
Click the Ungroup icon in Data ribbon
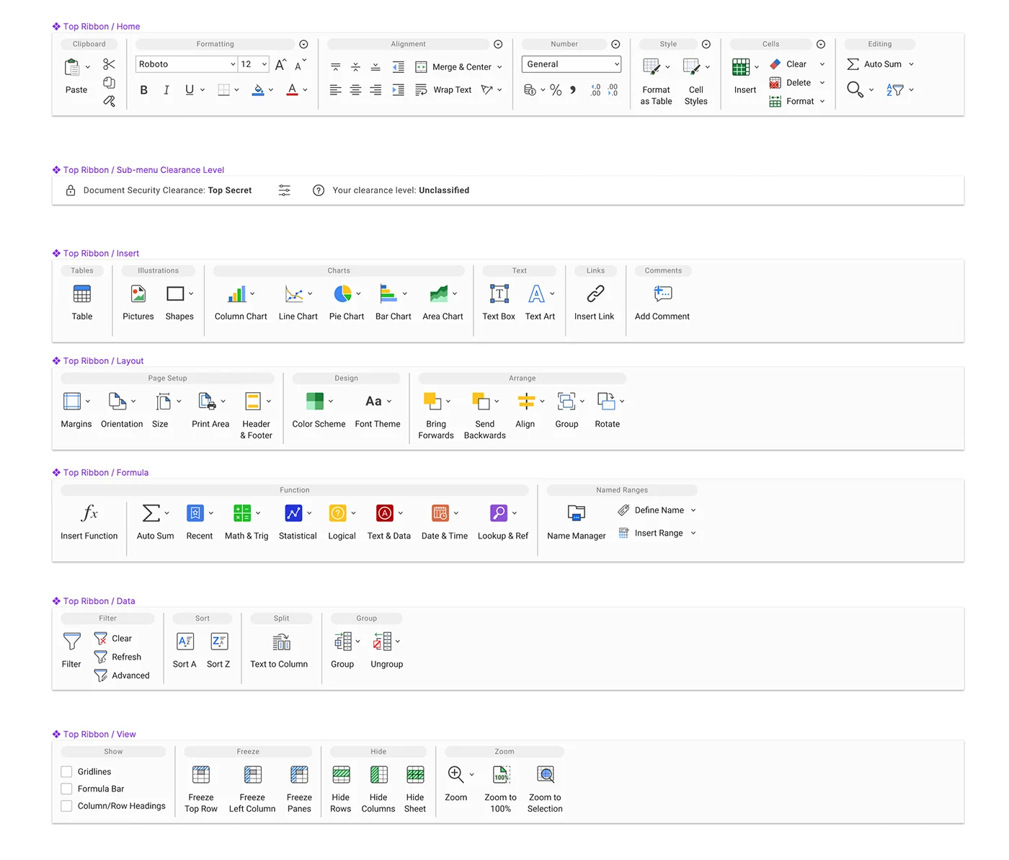(382, 641)
